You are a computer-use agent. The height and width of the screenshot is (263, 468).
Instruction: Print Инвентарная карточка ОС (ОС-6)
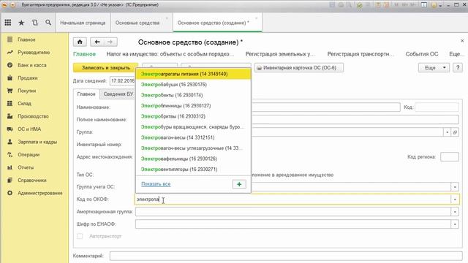(x=299, y=68)
